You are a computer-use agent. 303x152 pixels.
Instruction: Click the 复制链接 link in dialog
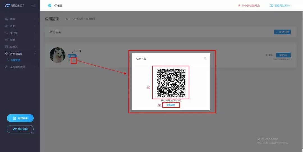pos(171,105)
